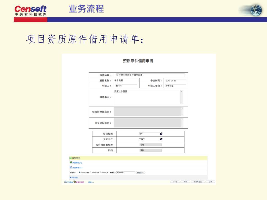This screenshot has height=200, width=267.
Task: Click the 申请事由 scrollbar up arrow
Action: click(181, 91)
